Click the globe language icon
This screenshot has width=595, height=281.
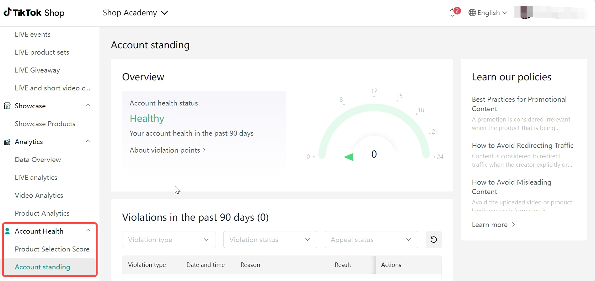tap(472, 13)
